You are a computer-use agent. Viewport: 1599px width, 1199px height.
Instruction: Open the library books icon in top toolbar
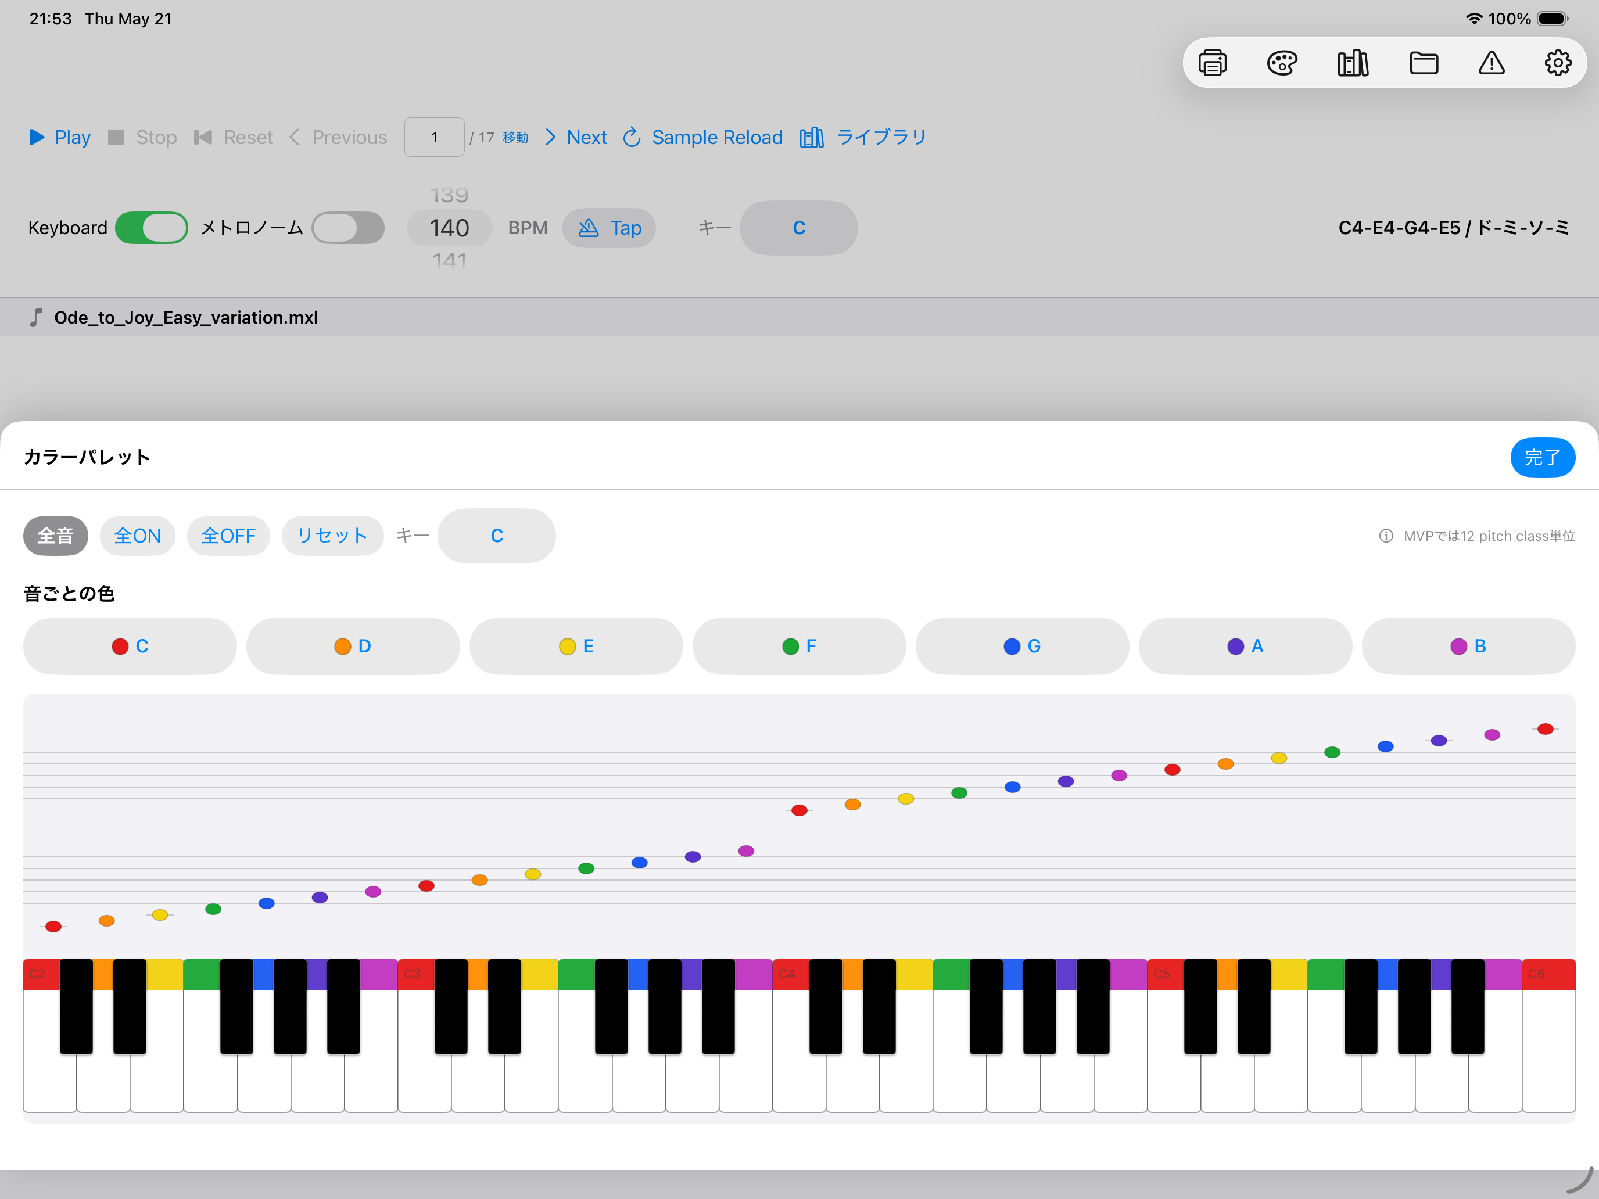click(1353, 63)
